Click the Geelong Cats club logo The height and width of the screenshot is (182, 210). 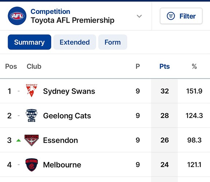tap(32, 116)
